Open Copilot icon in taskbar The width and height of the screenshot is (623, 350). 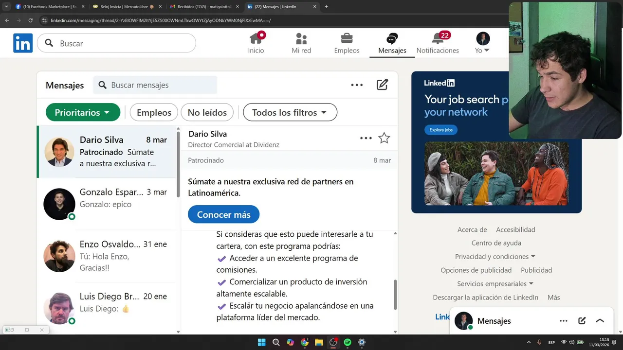click(290, 342)
